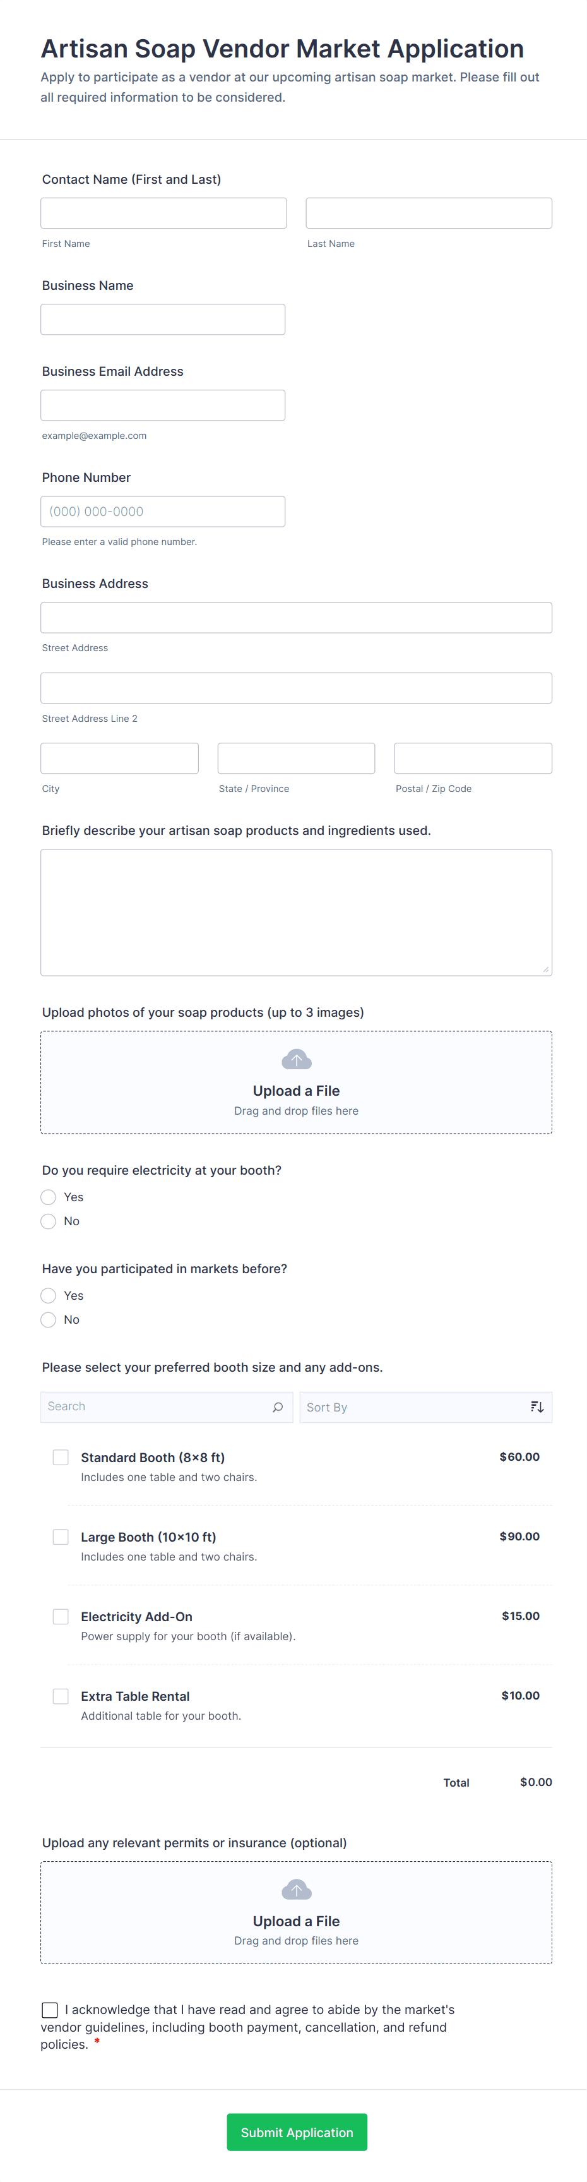
Task: Click the upload cloud icon for soap product photos
Action: tap(297, 1059)
